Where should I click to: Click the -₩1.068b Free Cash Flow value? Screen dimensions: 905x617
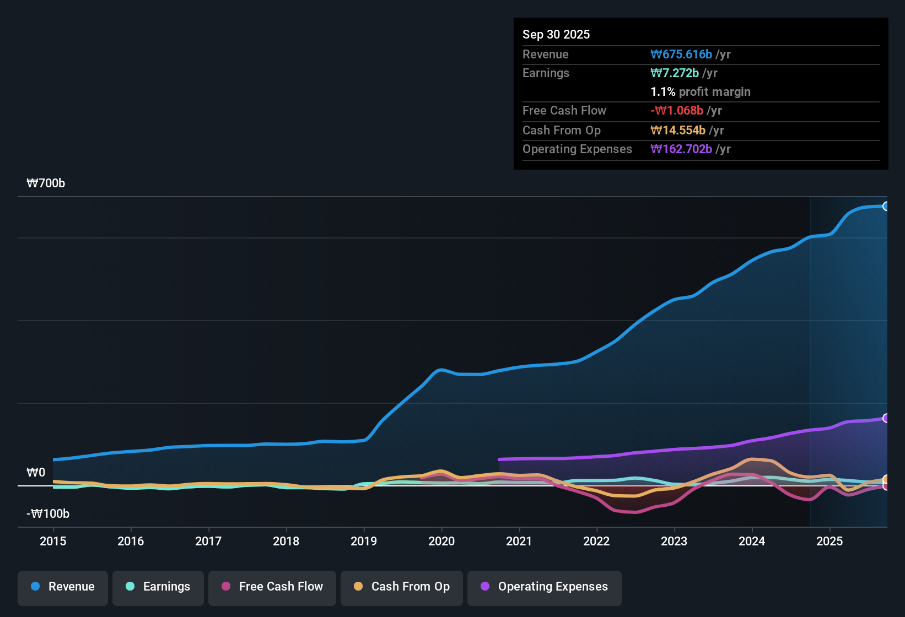[x=677, y=110]
